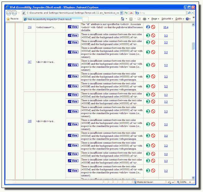Click the 'Poste de travail' status text
The height and width of the screenshot is (192, 203).
(x=145, y=182)
